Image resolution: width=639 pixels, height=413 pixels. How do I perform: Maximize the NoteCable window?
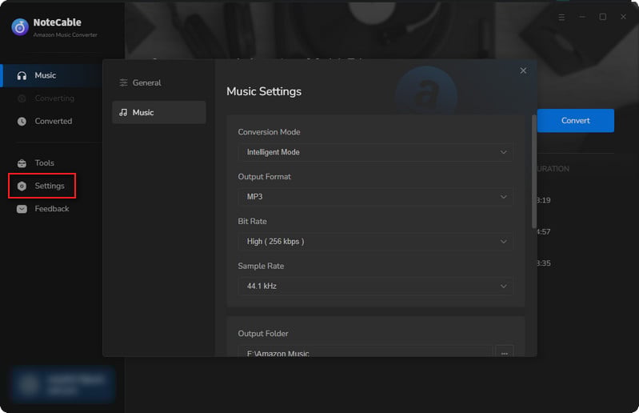[603, 17]
